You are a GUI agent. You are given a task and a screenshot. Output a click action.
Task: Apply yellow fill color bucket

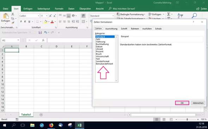coord(46,21)
